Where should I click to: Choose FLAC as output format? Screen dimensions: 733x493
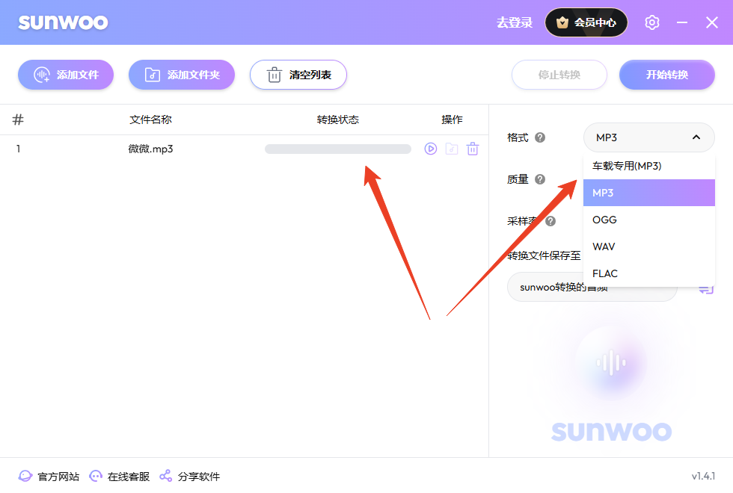[x=604, y=273]
